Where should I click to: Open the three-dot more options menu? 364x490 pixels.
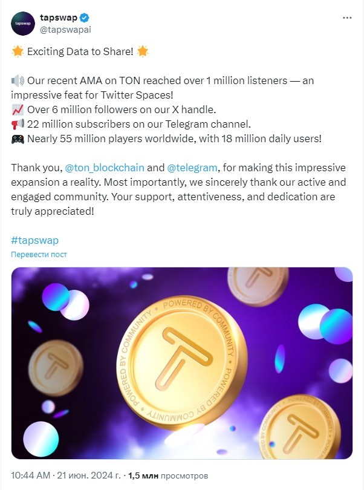(x=347, y=18)
